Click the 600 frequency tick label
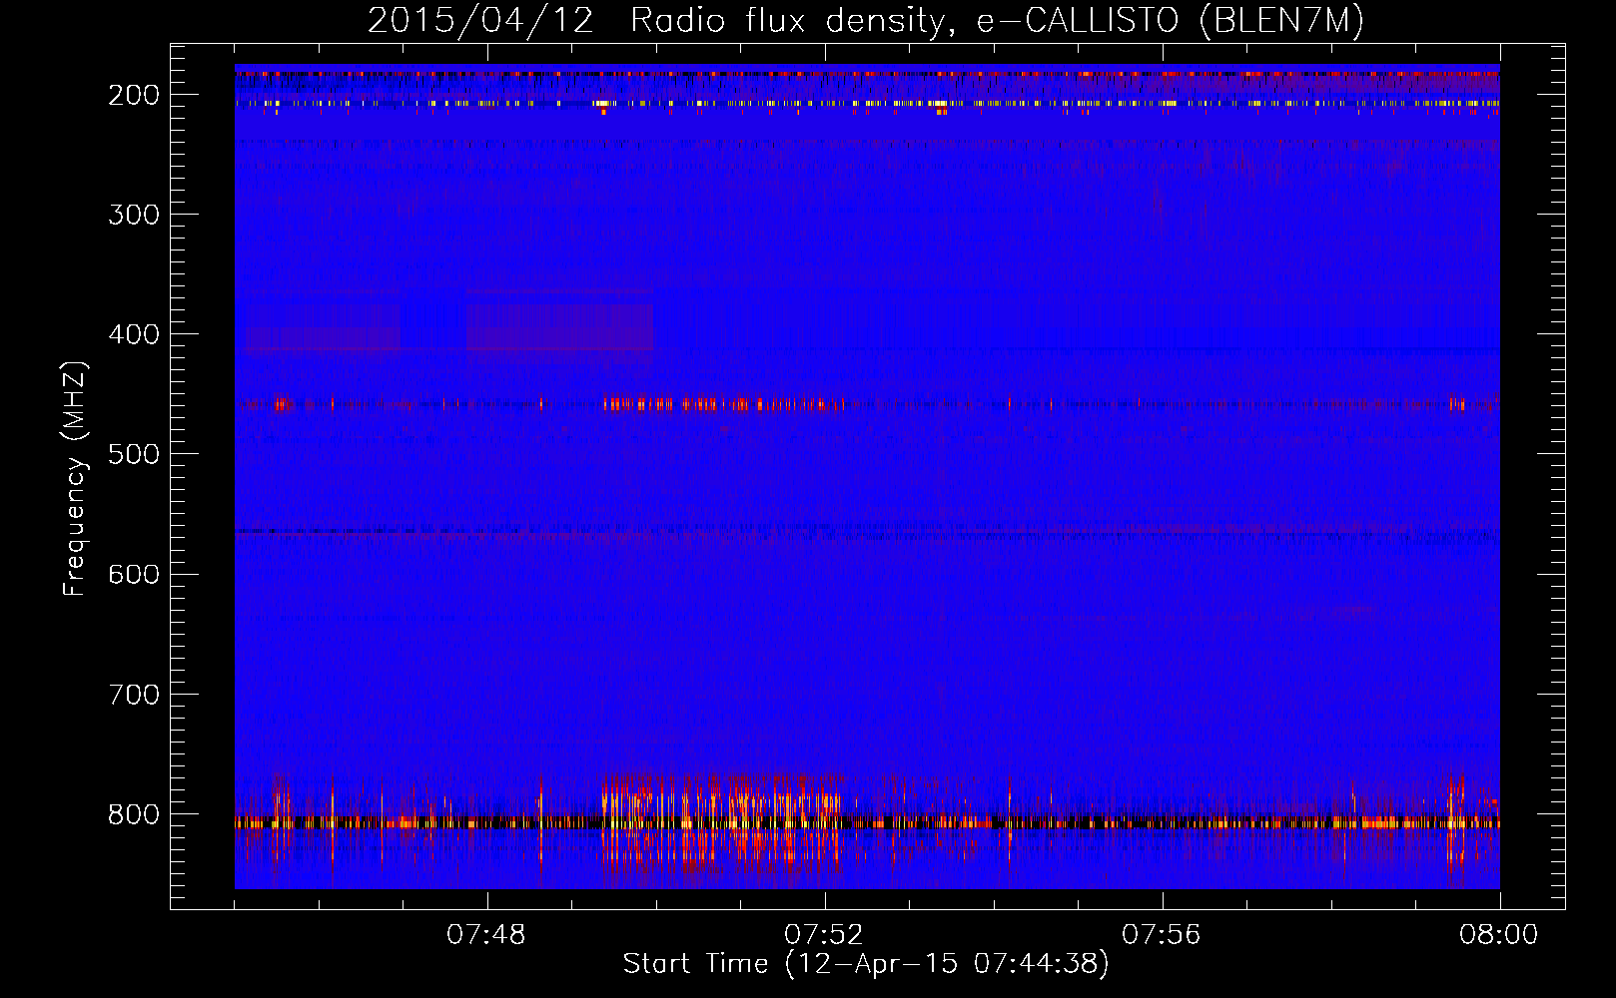 coord(134,574)
